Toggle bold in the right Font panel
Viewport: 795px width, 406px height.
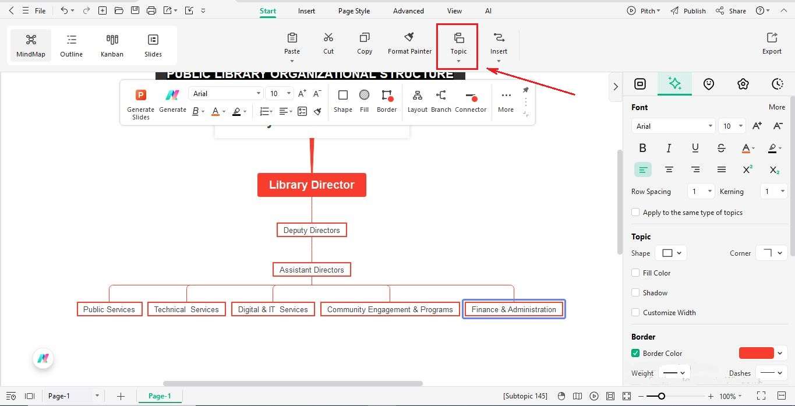[x=642, y=148]
